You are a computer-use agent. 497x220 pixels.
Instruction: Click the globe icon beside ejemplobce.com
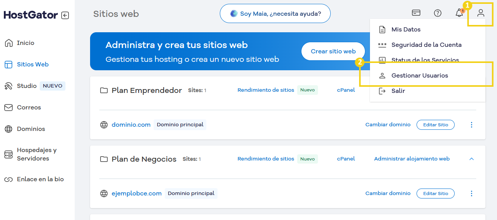click(104, 194)
